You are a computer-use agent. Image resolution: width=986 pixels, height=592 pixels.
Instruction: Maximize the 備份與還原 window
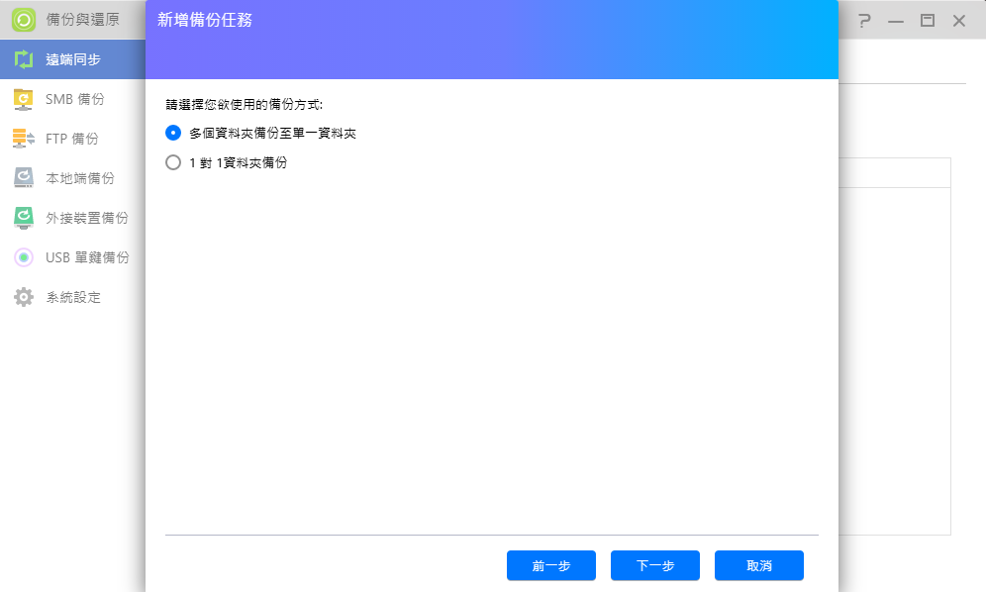tap(928, 20)
